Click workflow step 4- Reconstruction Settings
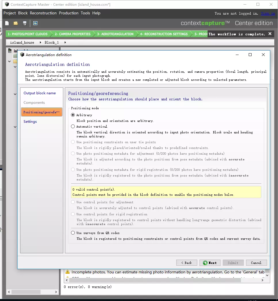 (164, 34)
